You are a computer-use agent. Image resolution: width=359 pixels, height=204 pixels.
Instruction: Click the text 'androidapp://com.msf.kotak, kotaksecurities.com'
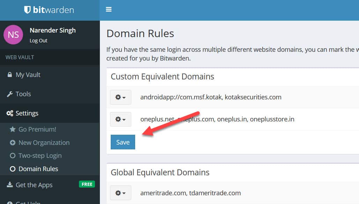(x=211, y=97)
